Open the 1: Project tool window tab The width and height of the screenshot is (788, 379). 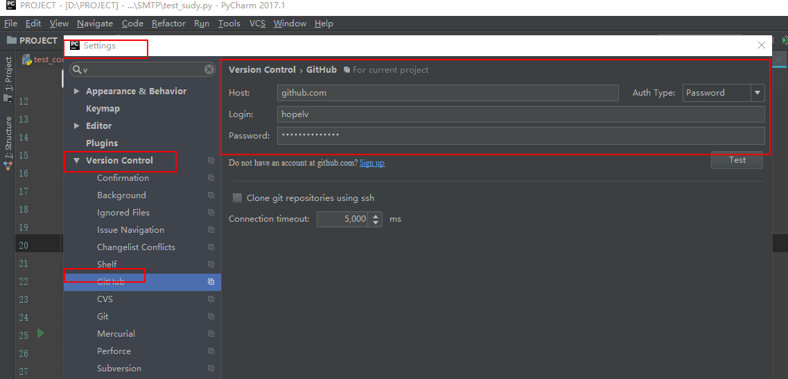8,73
